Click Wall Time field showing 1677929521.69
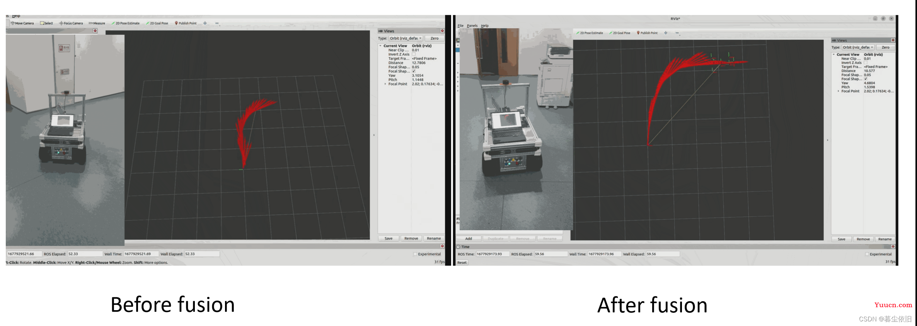This screenshot has width=917, height=326. click(141, 254)
